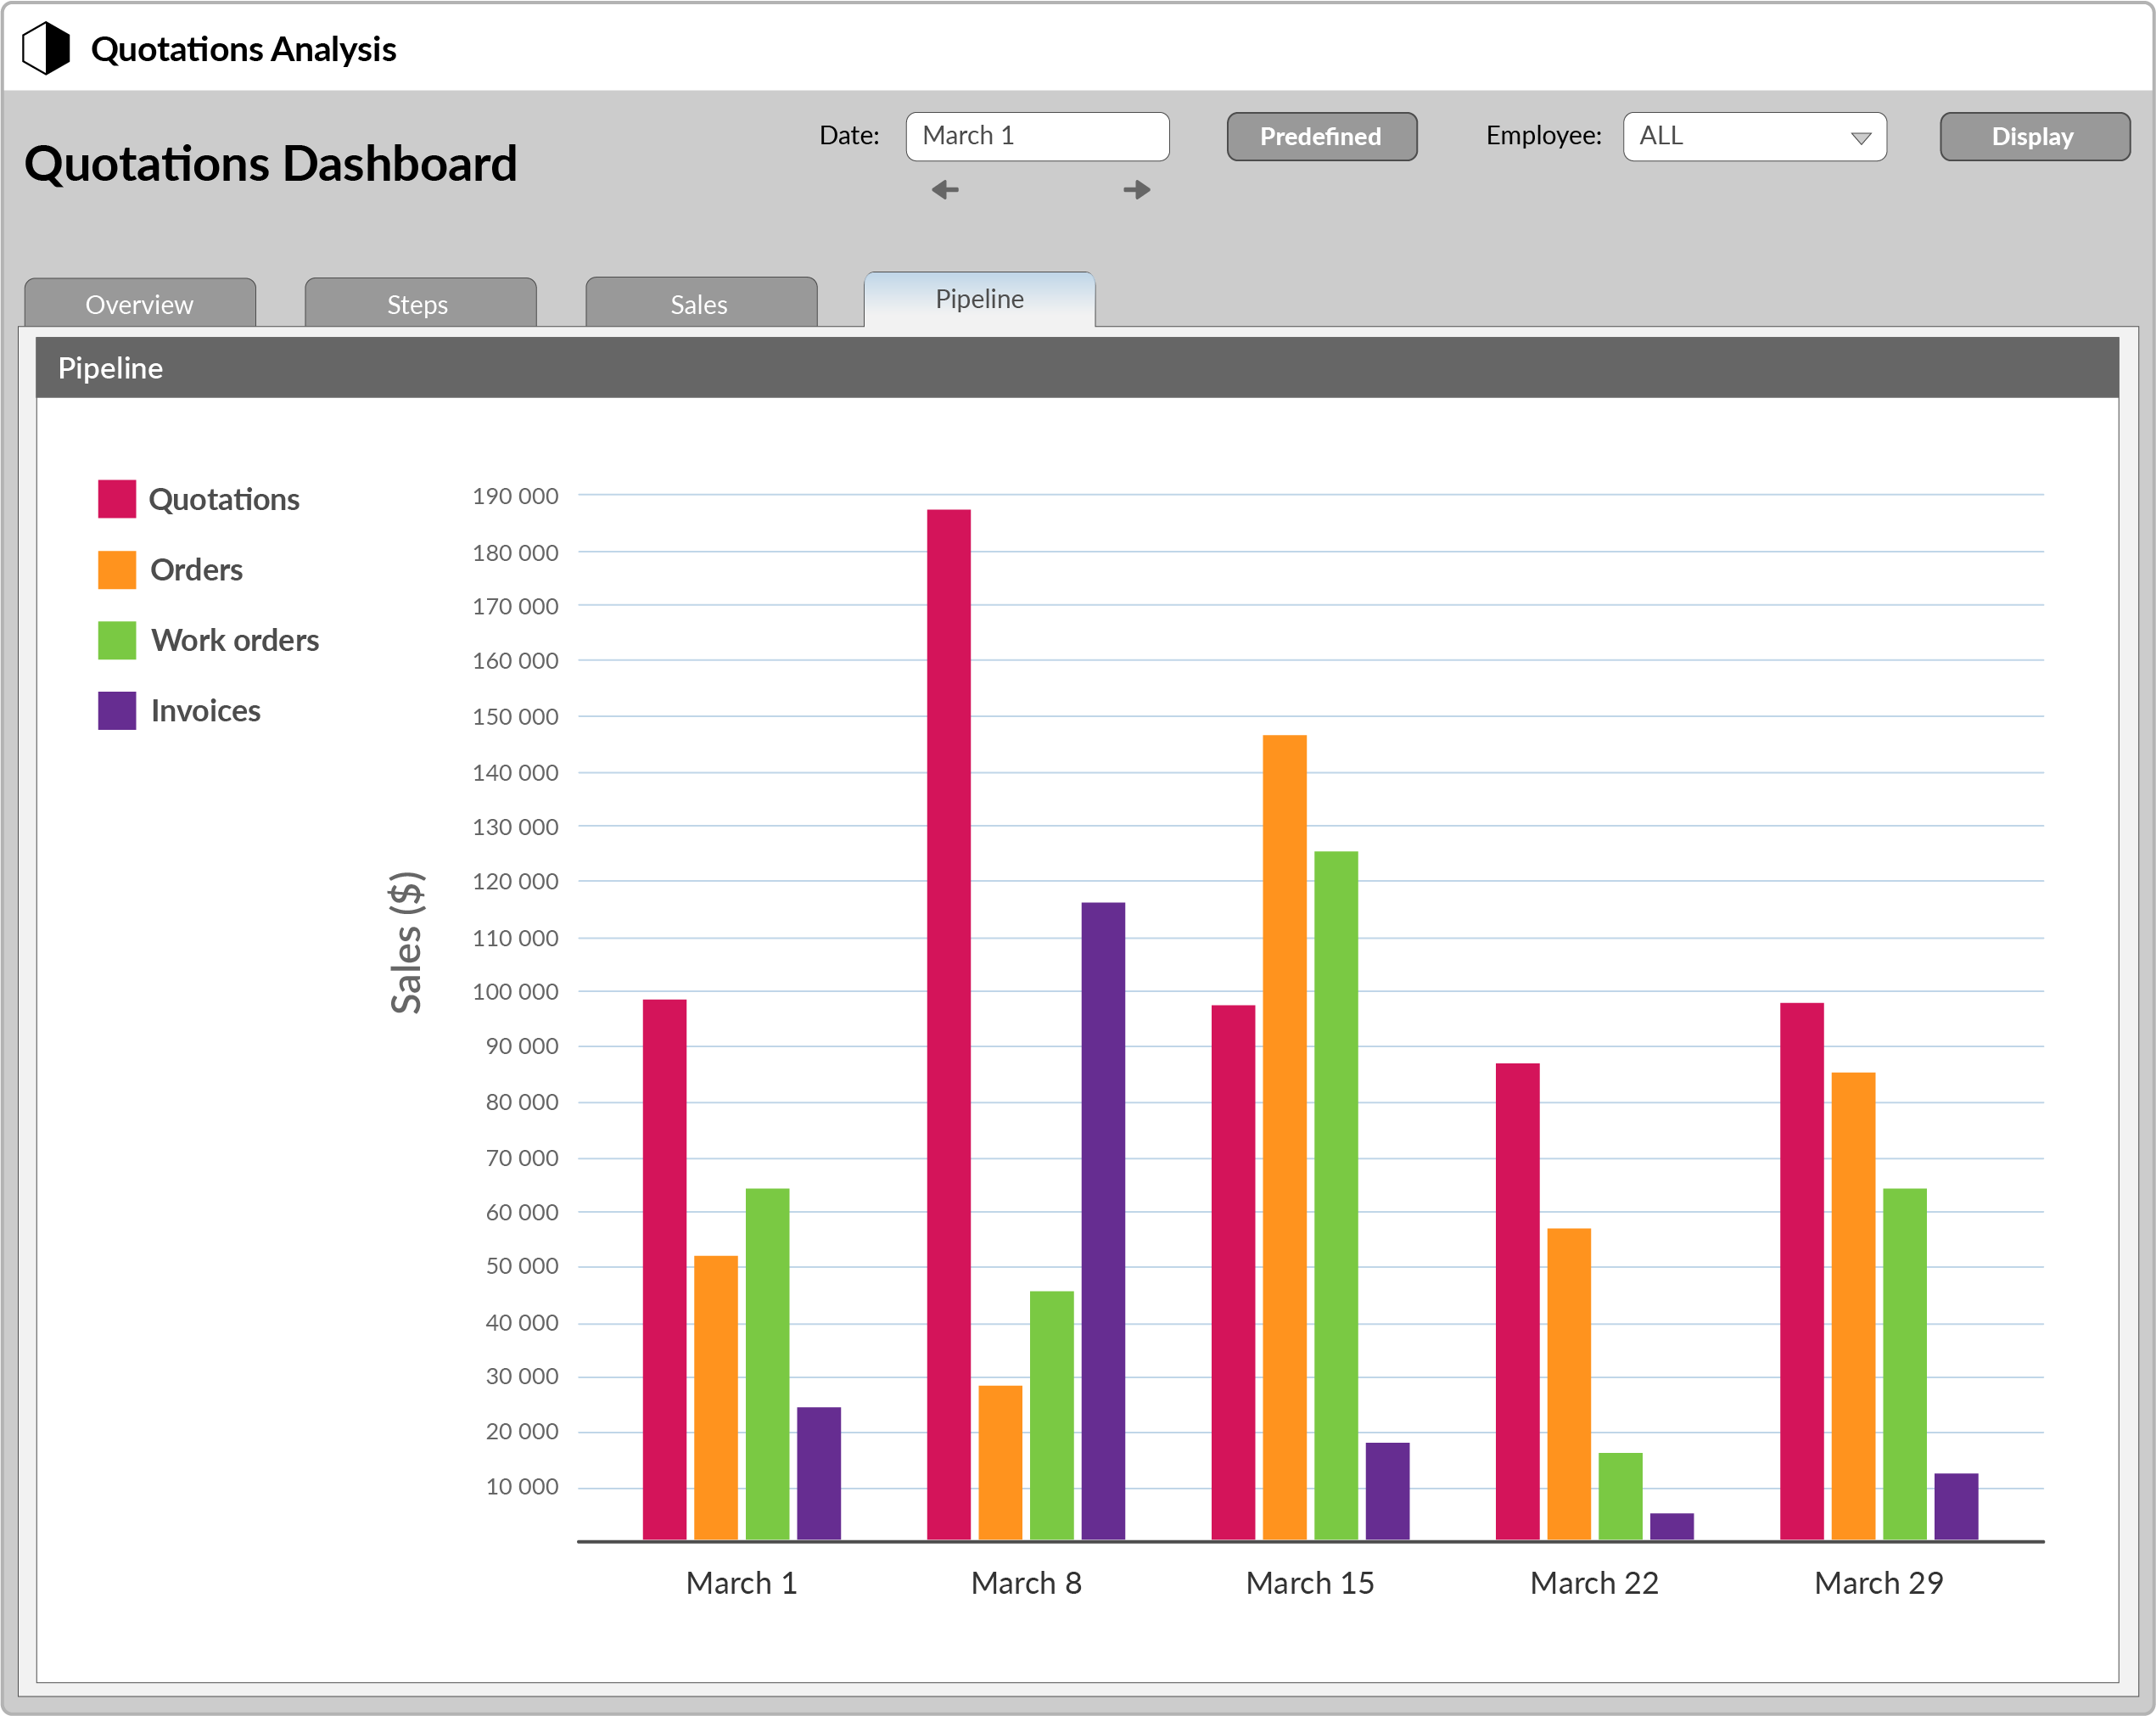The image size is (2156, 1716).
Task: Click the Quotations Dashboard heading
Action: [x=271, y=164]
